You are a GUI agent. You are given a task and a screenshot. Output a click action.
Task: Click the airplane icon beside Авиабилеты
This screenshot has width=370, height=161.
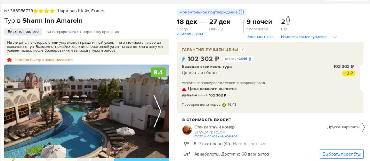click(187, 154)
